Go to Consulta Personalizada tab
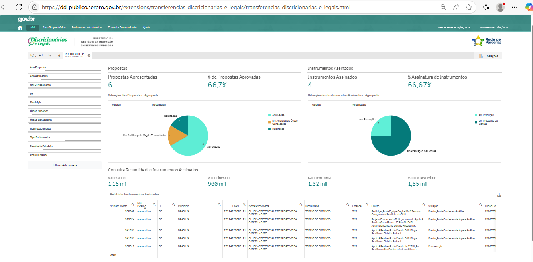The image size is (533, 262). click(122, 28)
